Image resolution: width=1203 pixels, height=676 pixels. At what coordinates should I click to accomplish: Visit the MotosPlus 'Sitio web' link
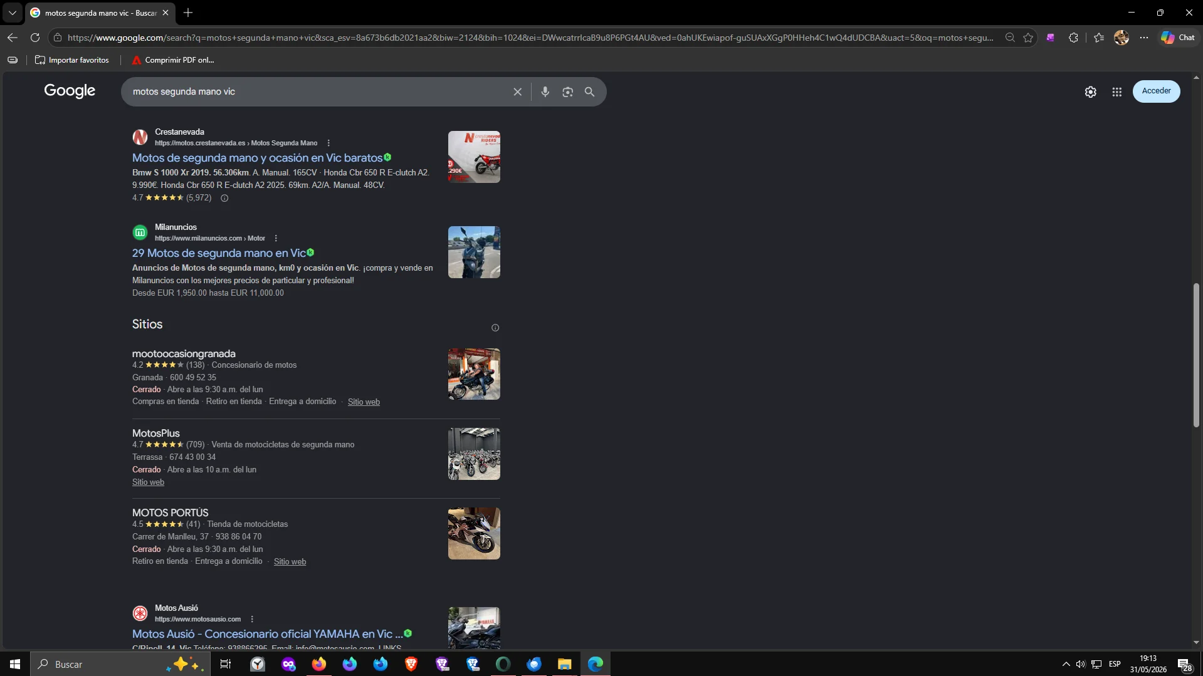(148, 482)
